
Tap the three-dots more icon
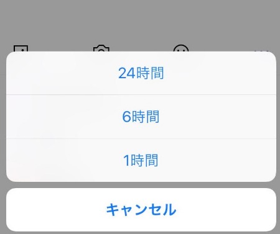click(x=262, y=51)
